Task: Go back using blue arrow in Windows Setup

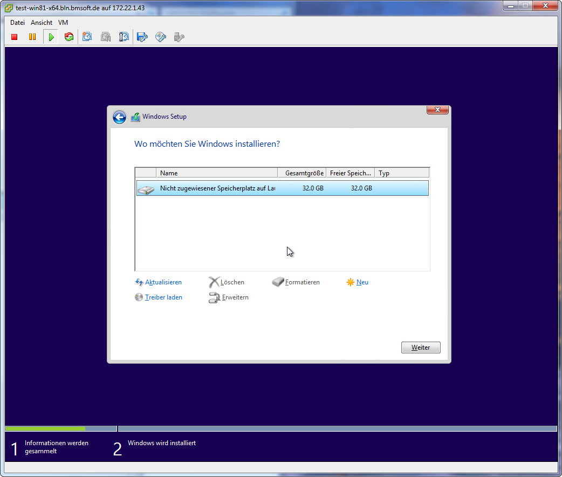Action: [119, 117]
